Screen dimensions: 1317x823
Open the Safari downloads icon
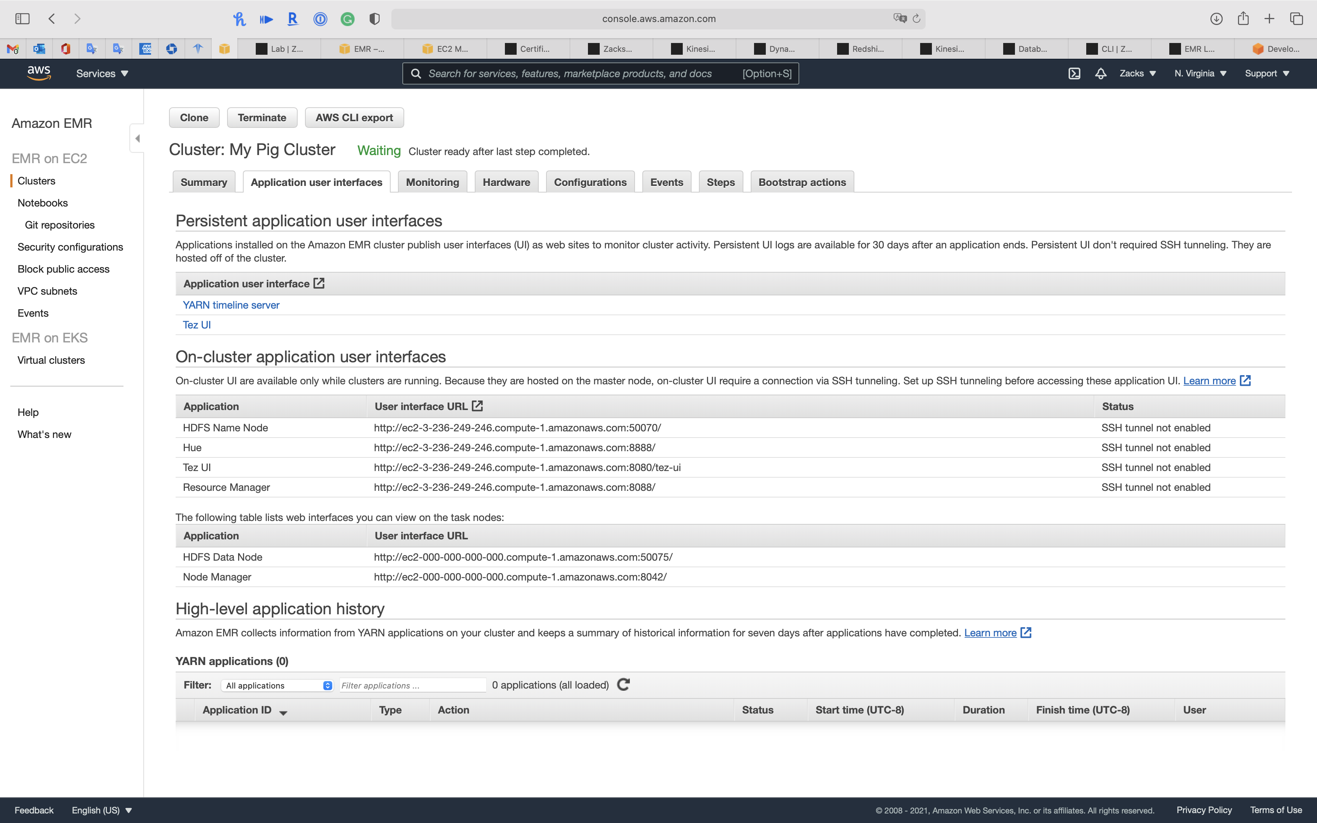pos(1216,18)
